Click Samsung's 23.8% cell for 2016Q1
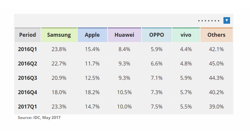Screen dimensions: 250x140 (59, 49)
